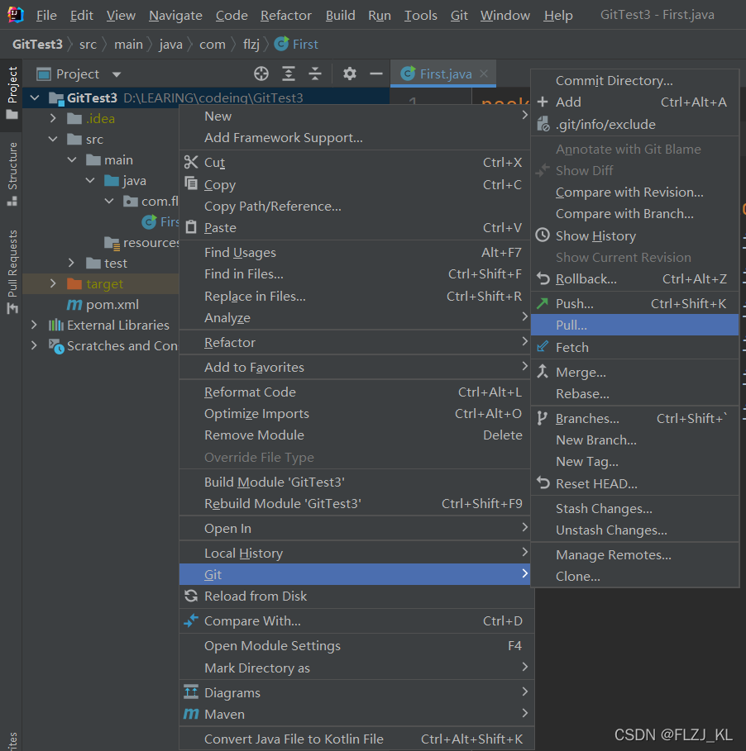Click the pom.xml Maven file icon
The height and width of the screenshot is (751, 746).
[x=74, y=304]
